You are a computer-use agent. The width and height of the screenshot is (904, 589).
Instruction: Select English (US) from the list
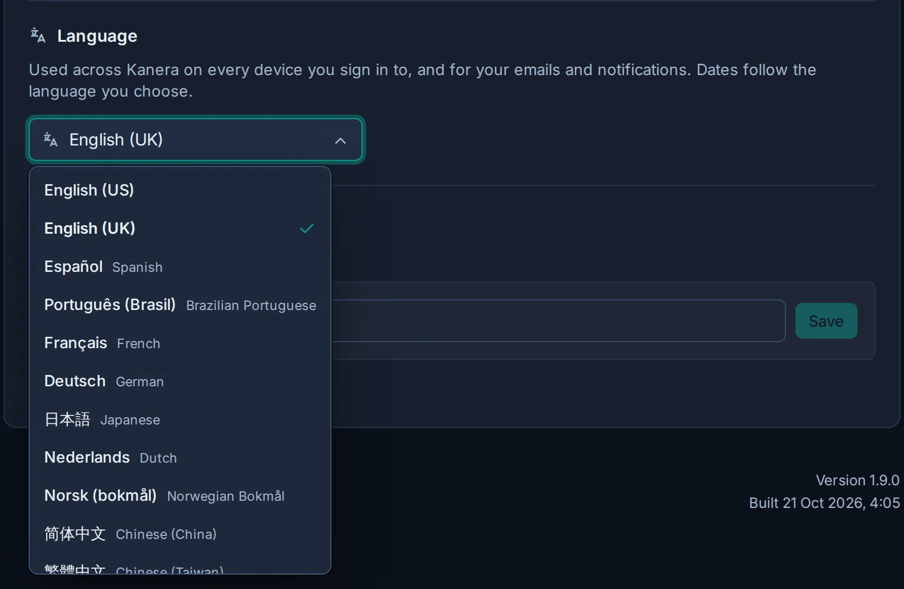click(x=180, y=190)
